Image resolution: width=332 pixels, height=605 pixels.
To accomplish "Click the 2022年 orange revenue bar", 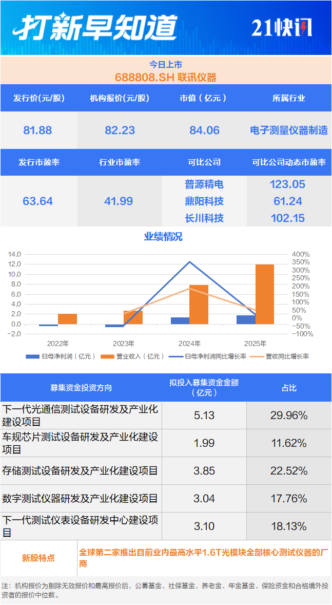I will (x=68, y=319).
